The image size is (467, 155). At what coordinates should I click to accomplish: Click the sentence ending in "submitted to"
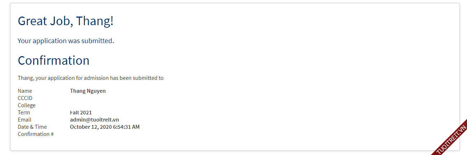(91, 78)
